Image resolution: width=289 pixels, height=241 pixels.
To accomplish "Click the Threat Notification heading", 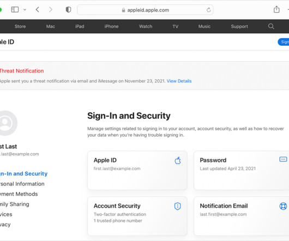I will (22, 71).
